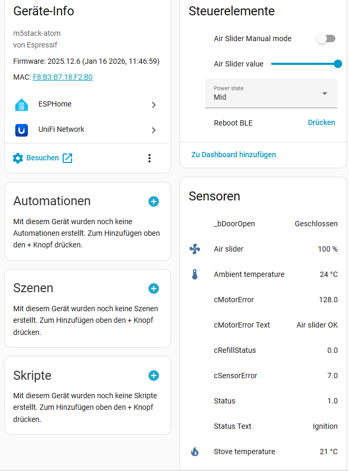
Task: Click the ESPHome integration icon
Action: (22, 104)
